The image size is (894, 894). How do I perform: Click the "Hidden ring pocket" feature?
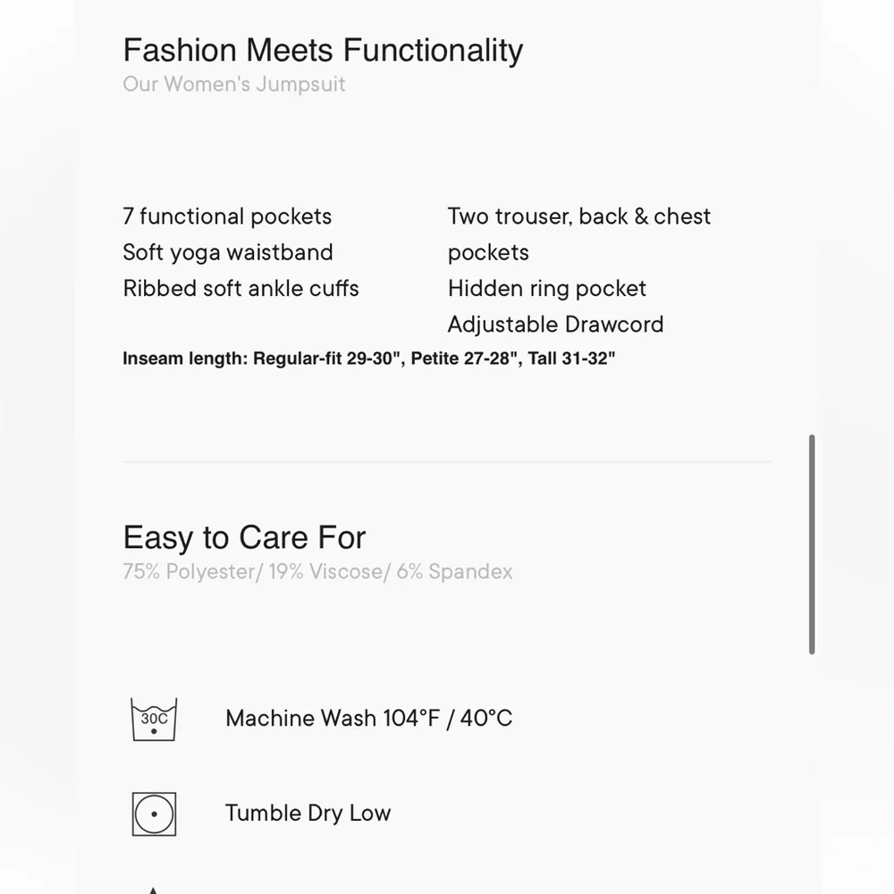tap(547, 289)
